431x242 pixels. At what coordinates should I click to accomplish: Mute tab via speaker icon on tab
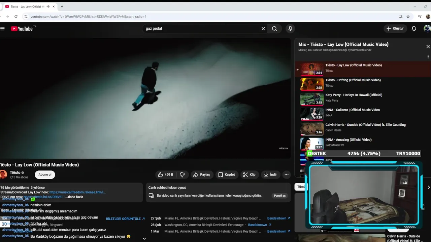[48, 6]
